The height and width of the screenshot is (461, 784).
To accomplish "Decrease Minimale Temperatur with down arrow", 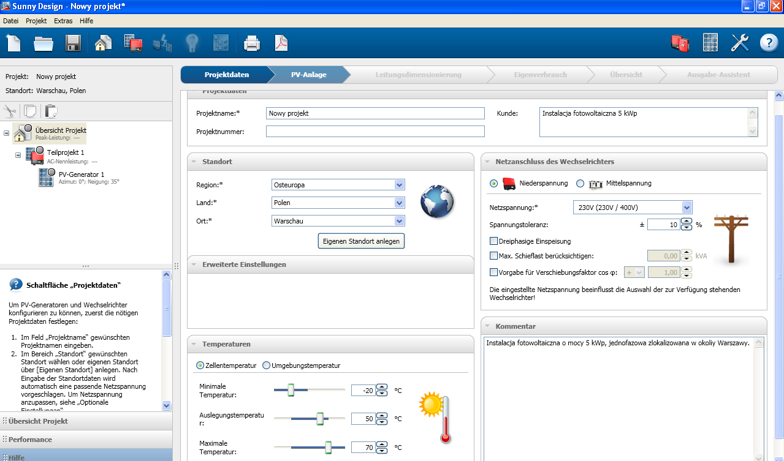I will click(x=382, y=393).
